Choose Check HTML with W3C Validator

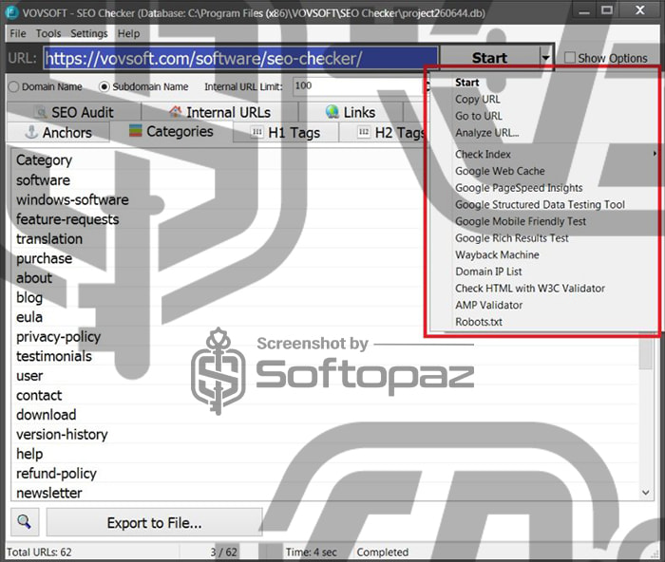542,289
